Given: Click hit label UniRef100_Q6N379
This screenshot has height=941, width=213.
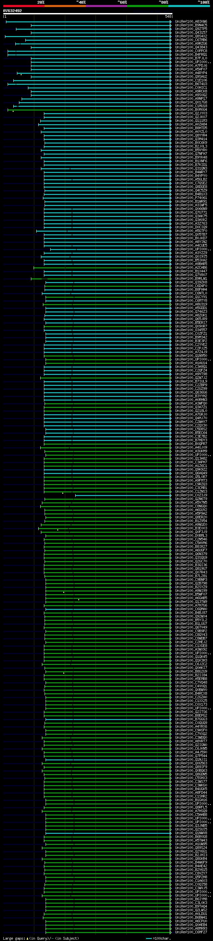Looking at the screenshot, I should point(191,554).
